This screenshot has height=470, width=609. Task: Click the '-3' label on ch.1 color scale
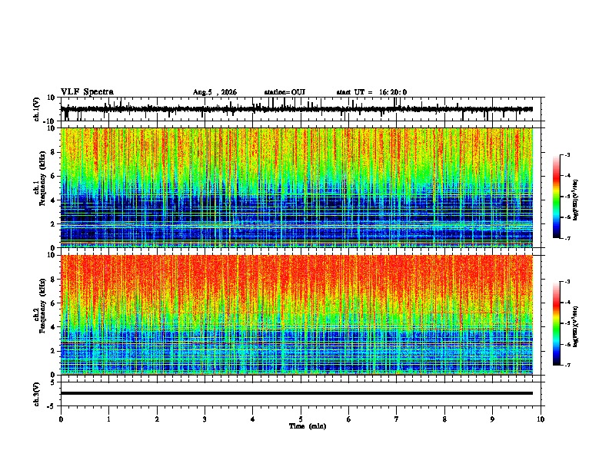pyautogui.click(x=567, y=154)
